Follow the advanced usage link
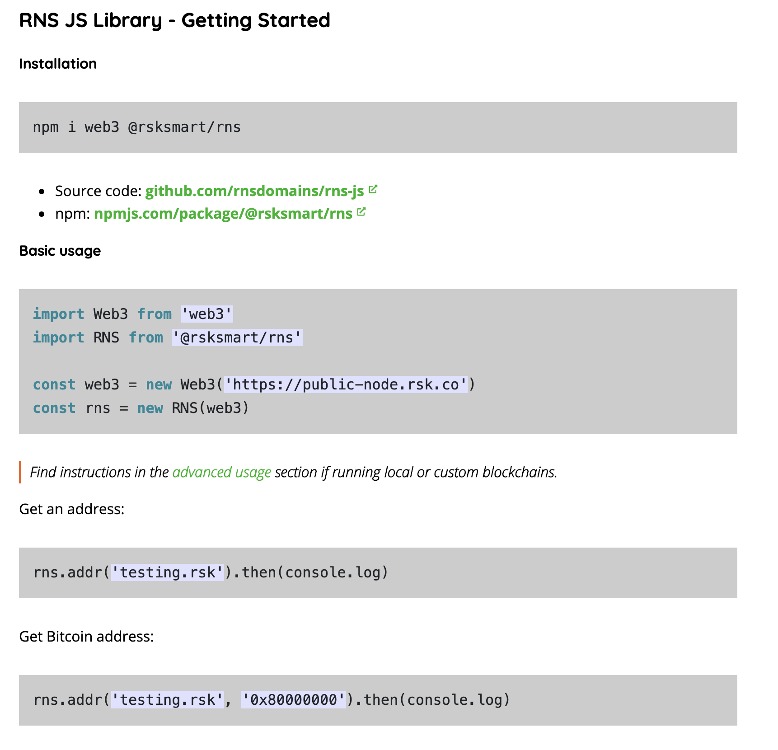The width and height of the screenshot is (778, 750). pos(222,472)
